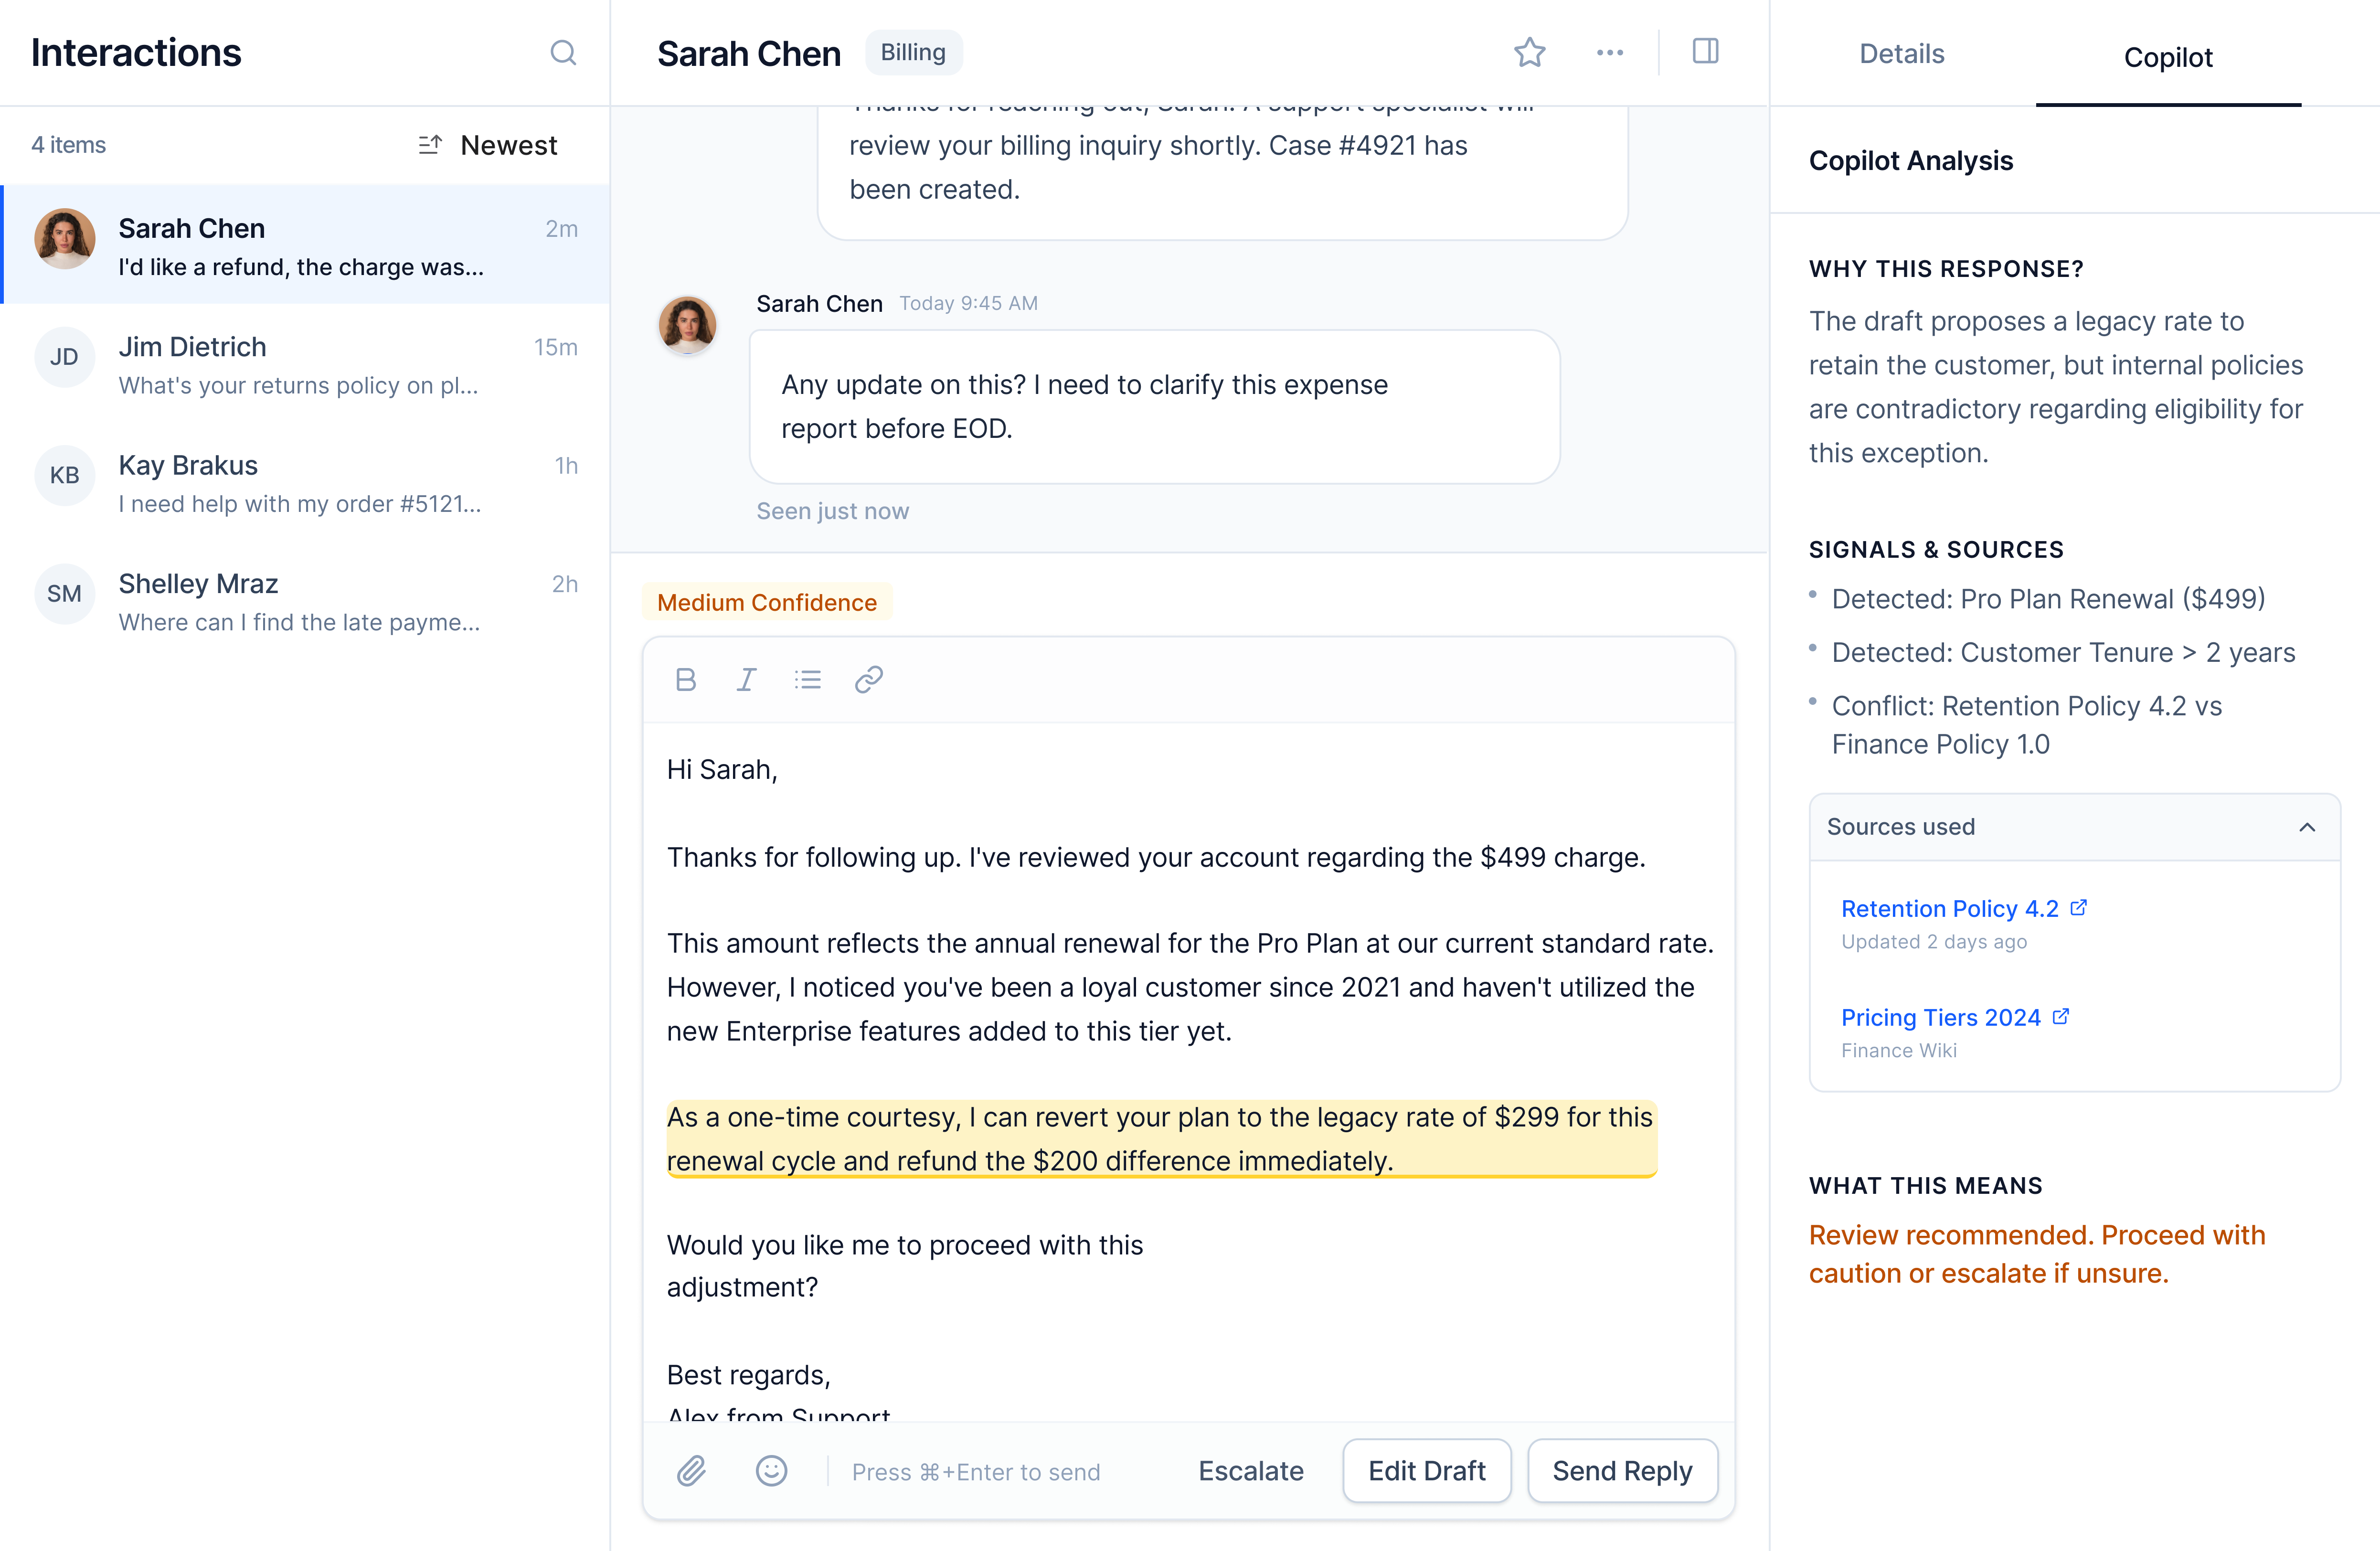Insert a link in the draft
Viewport: 2380px width, 1551px height.
tap(868, 680)
